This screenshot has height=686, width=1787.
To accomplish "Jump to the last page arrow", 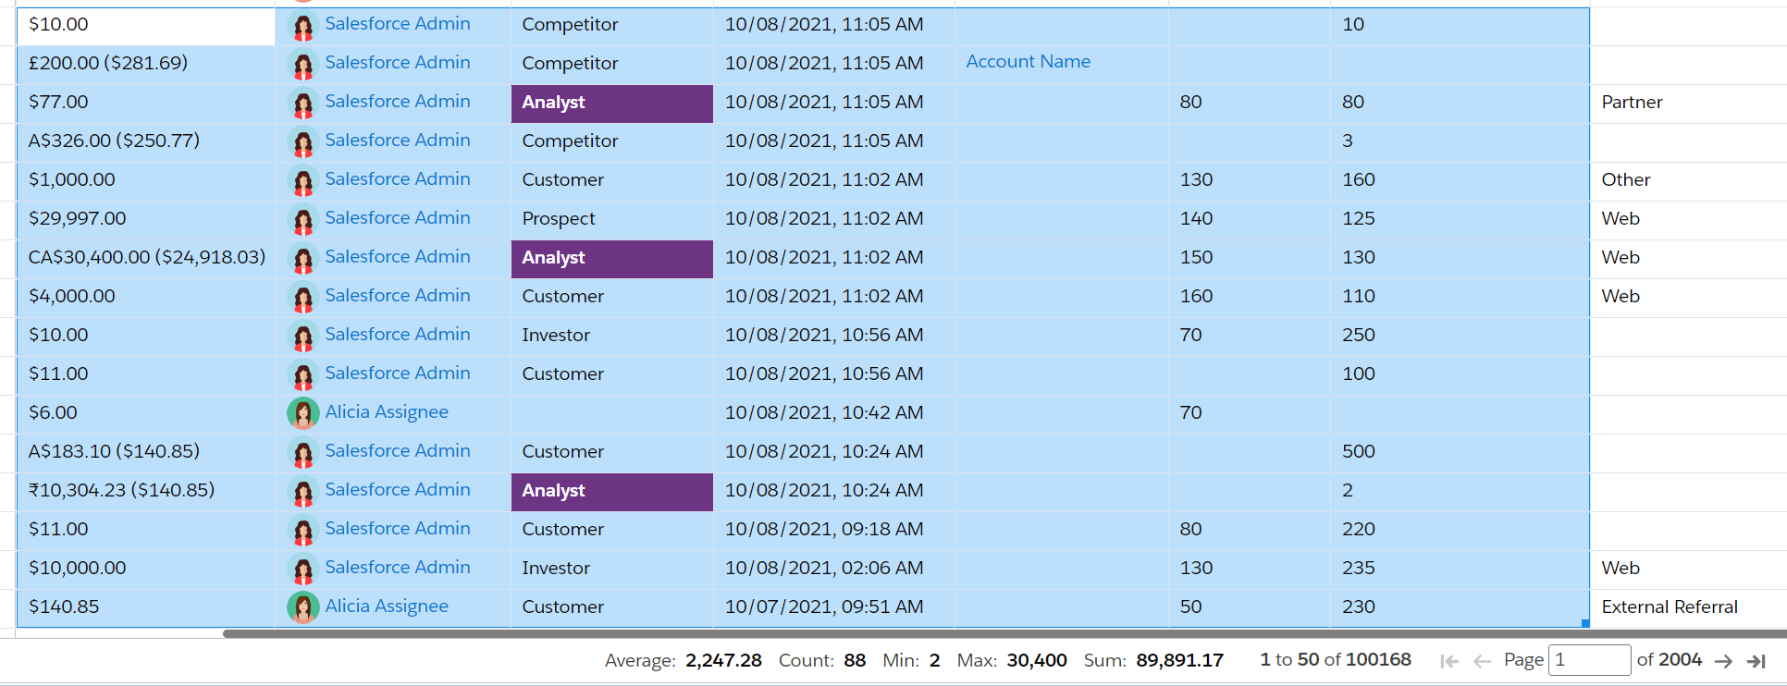I will (1756, 661).
